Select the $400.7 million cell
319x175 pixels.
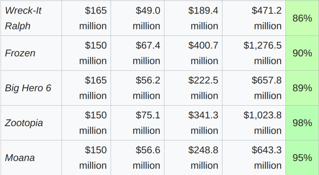[203, 53]
